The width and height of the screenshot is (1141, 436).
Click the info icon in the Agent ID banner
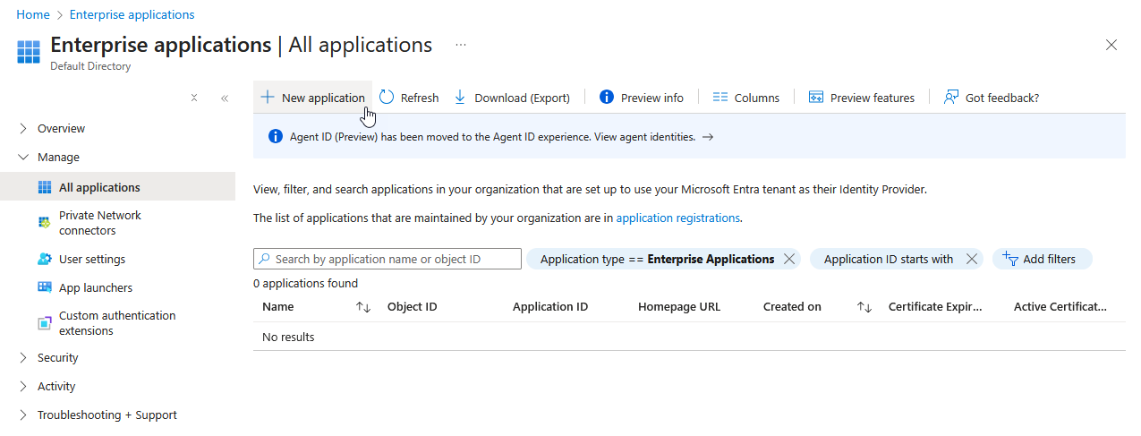pyautogui.click(x=276, y=137)
